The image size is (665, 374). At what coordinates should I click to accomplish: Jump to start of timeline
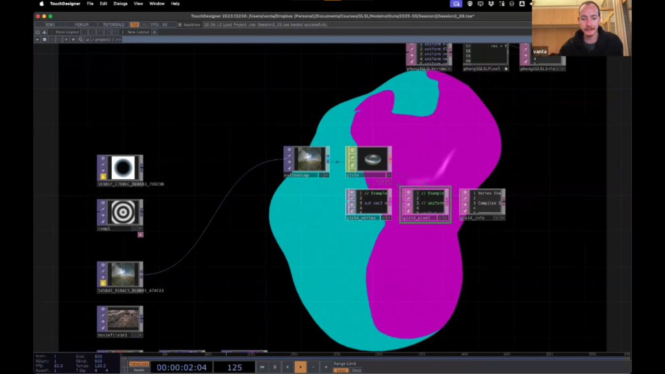pos(262,367)
